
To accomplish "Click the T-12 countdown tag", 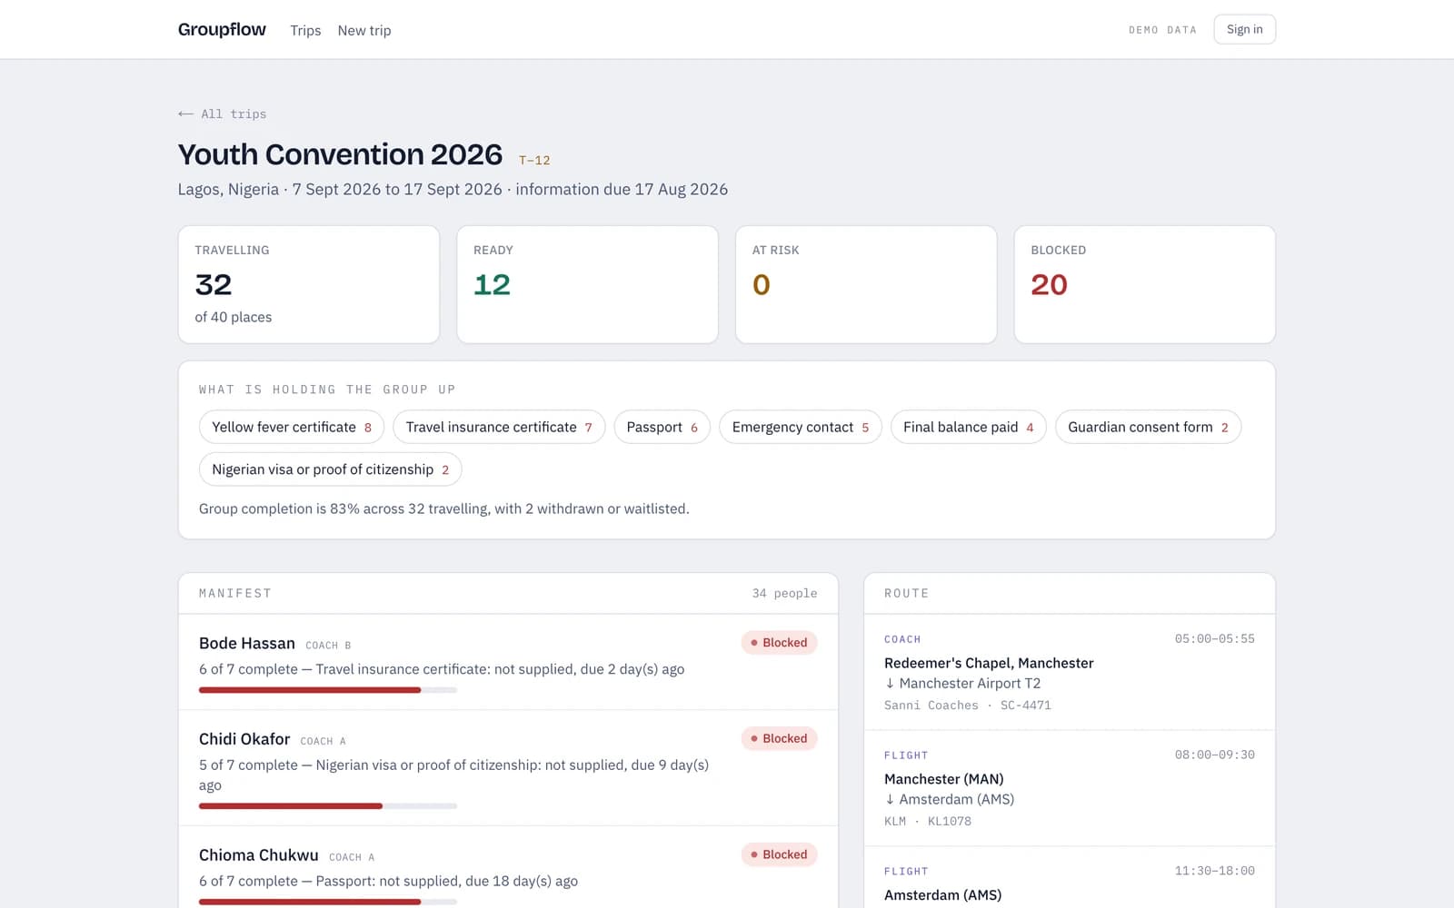I will pyautogui.click(x=534, y=160).
